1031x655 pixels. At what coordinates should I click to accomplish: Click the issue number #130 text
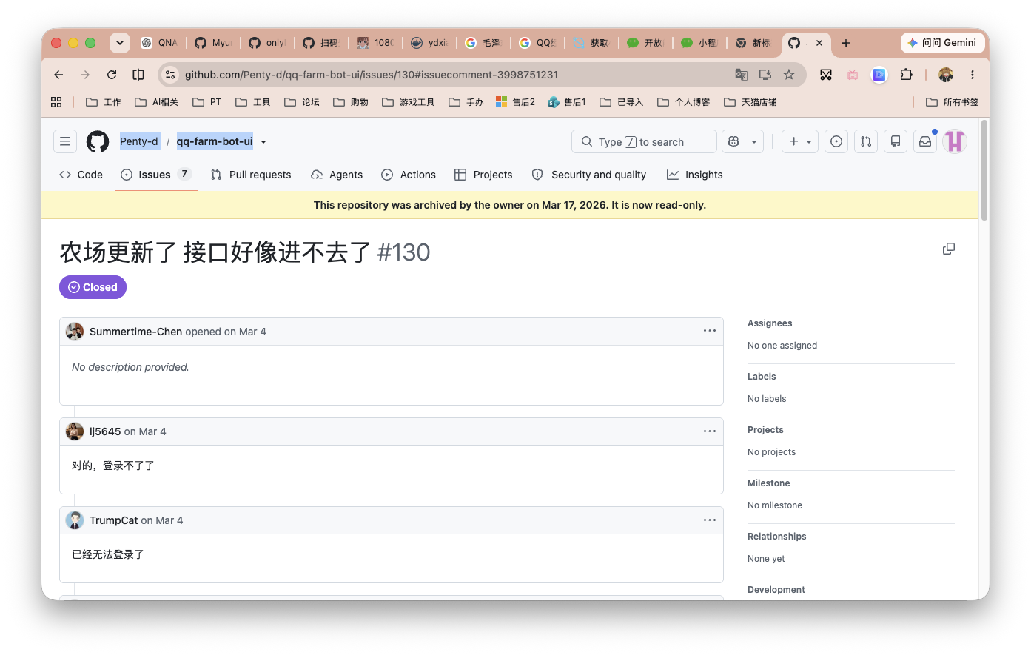click(x=404, y=252)
